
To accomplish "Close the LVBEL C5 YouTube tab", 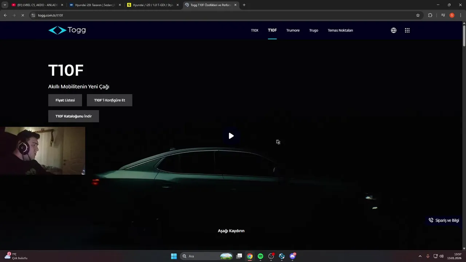I will 62,5.
